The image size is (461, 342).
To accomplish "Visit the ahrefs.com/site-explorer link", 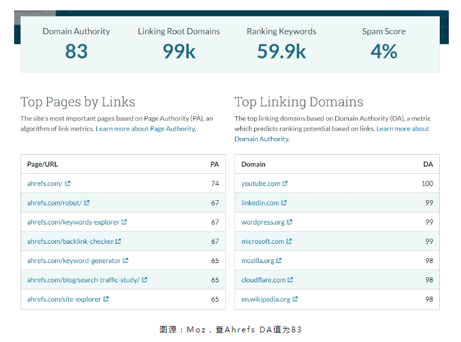I will 64,299.
